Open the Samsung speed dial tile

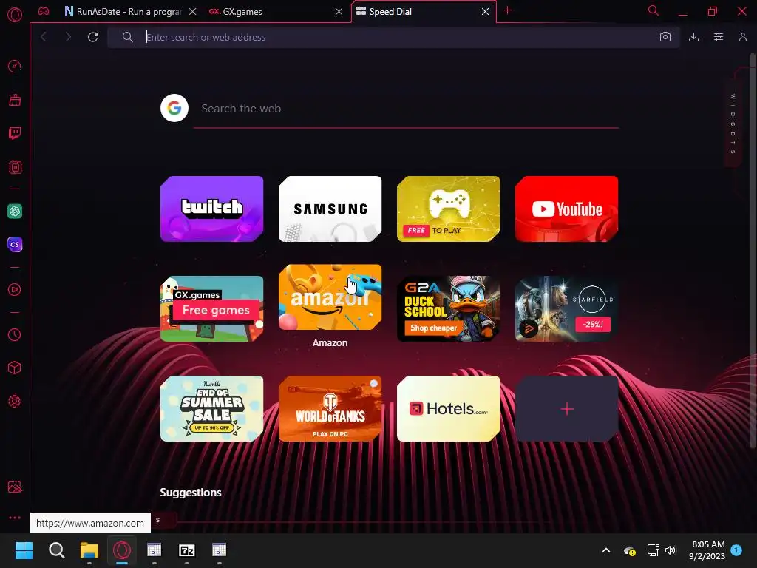pos(330,209)
